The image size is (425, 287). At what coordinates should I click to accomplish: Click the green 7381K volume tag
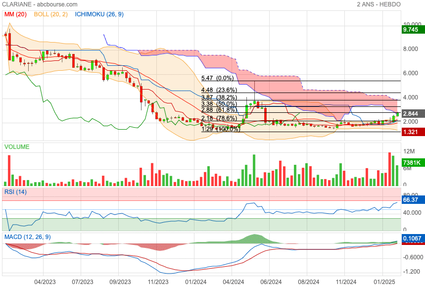pyautogui.click(x=413, y=163)
